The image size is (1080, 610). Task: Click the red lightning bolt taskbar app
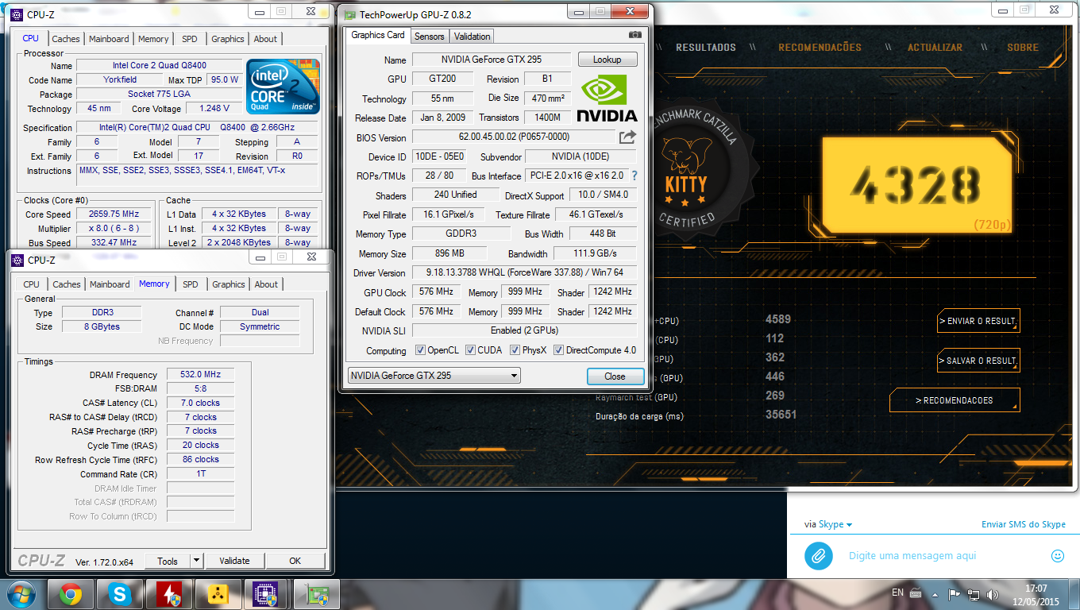[169, 593]
